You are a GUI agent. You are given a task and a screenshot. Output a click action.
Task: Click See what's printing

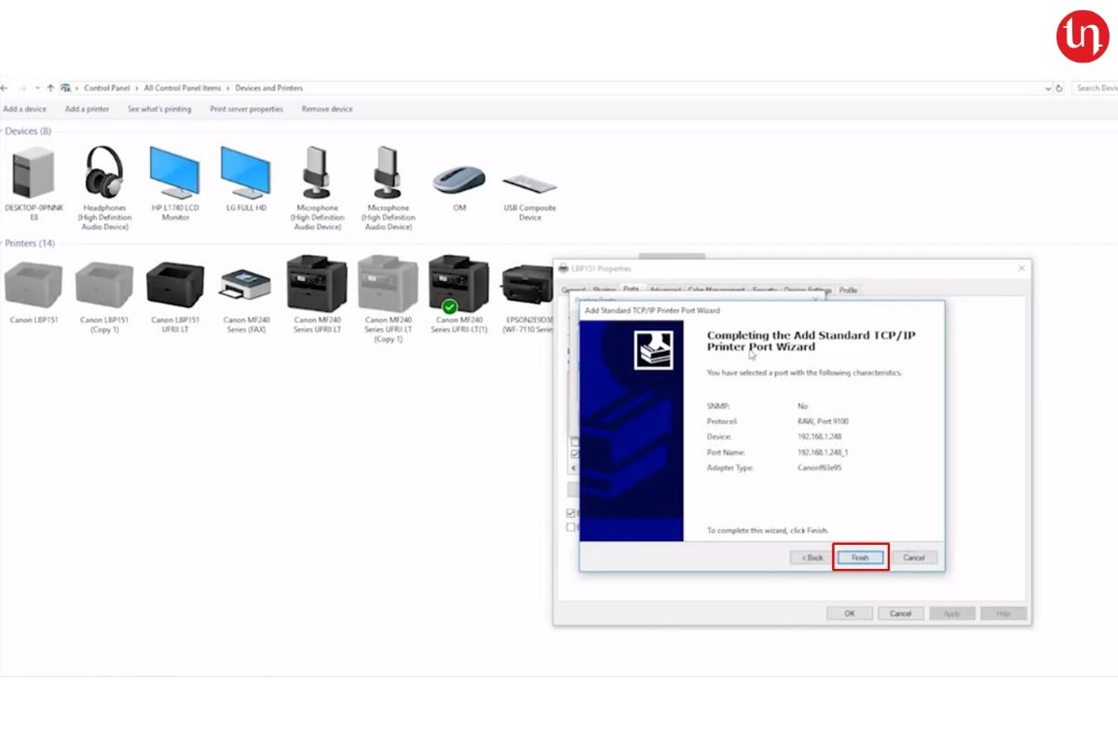pyautogui.click(x=159, y=109)
